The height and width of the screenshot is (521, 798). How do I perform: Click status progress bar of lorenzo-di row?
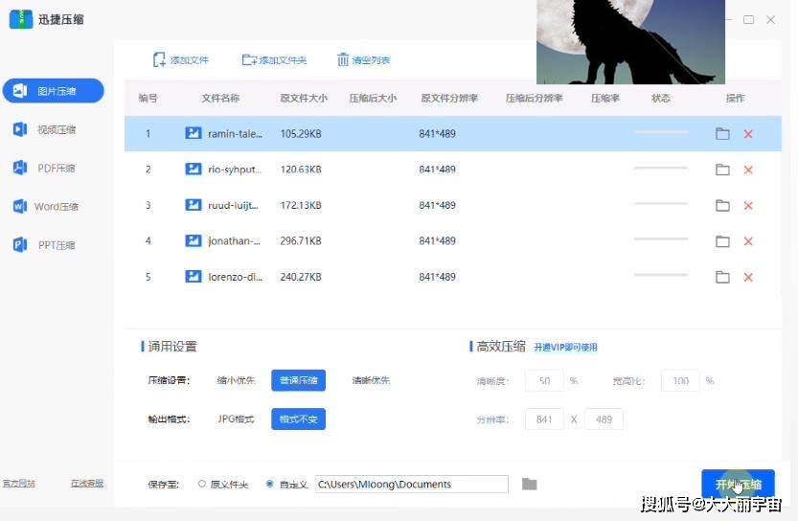[661, 275]
